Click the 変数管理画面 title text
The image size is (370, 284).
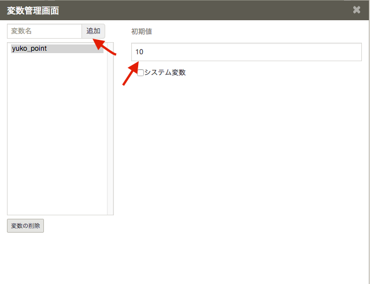tap(32, 10)
